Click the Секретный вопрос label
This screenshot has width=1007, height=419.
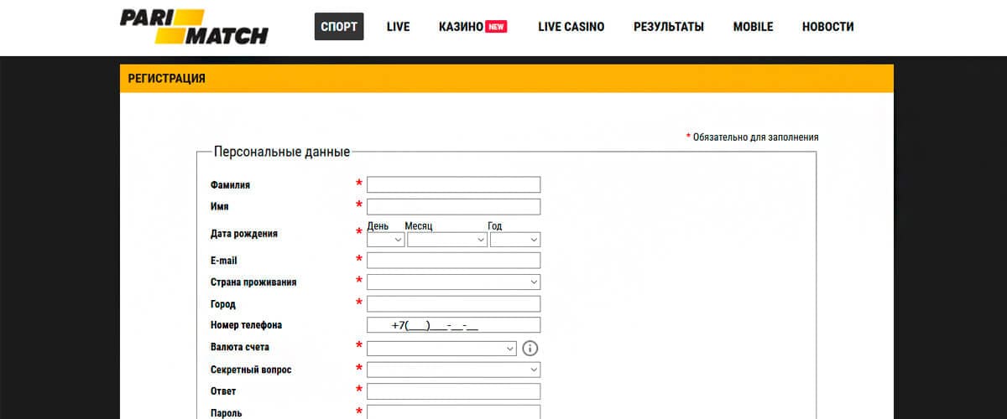[x=251, y=370]
